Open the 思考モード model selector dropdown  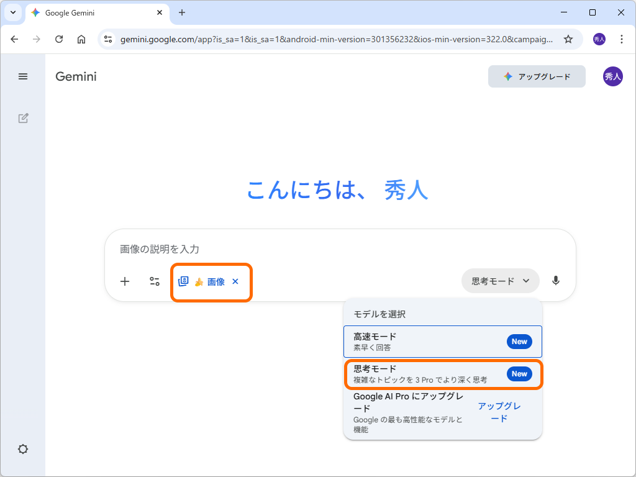[500, 281]
